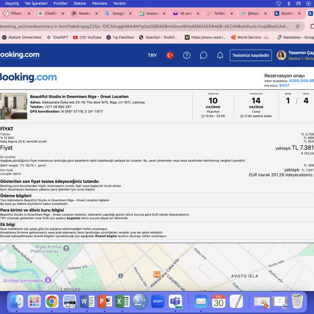Open Google Chrome from the Dock

pos(52,301)
